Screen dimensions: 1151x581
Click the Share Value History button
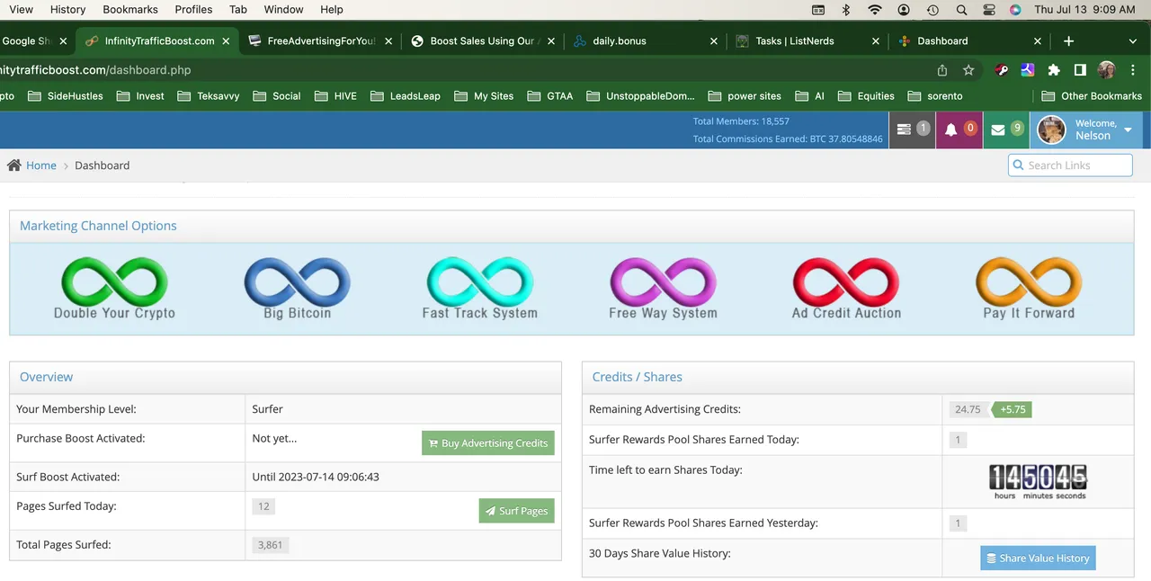(x=1038, y=558)
